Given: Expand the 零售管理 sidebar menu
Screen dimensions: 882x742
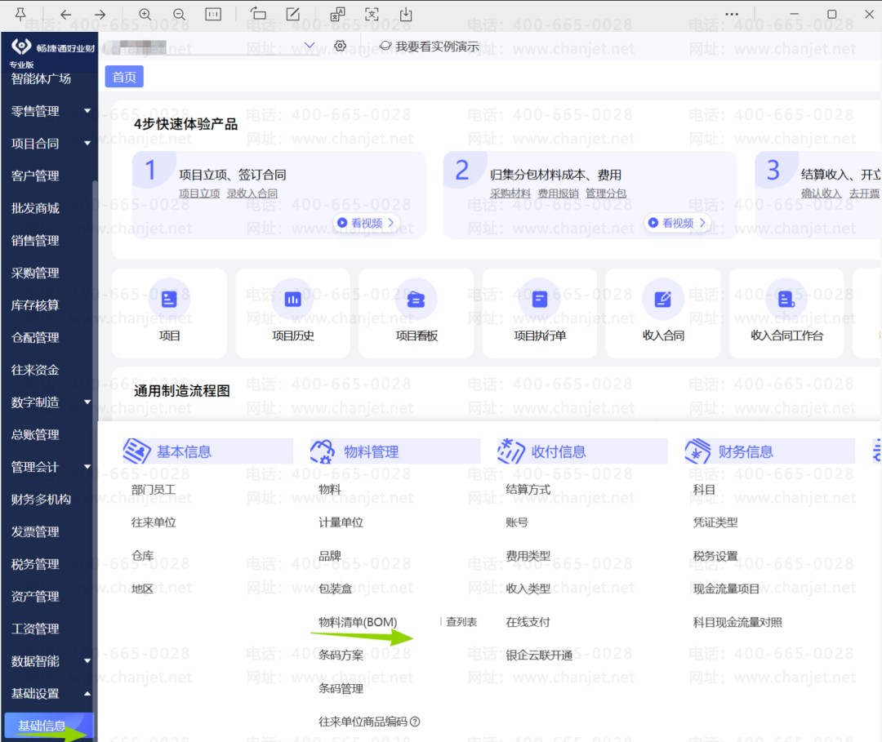Looking at the screenshot, I should click(87, 111).
